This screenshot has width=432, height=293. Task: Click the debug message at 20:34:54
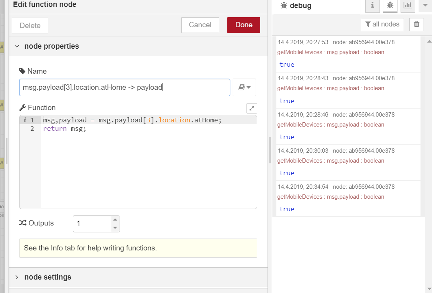[348, 199]
